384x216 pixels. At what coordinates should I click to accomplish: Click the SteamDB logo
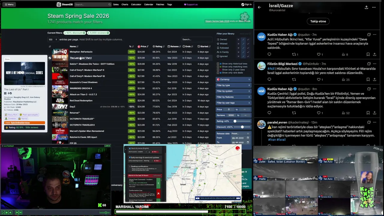(65, 4)
